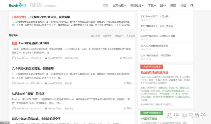Open the 财务实战 course link
This screenshot has width=211, height=124.
point(155,91)
